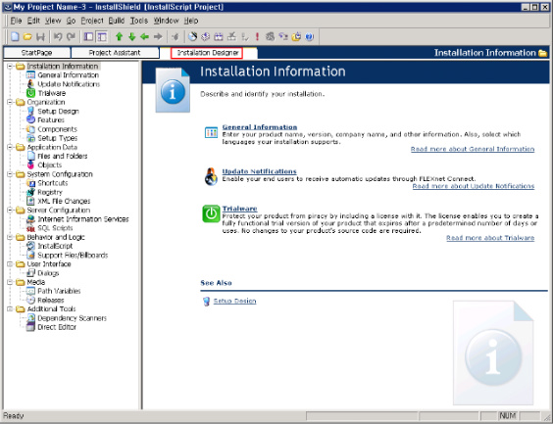Open the Window menu
553x424 pixels.
pyautogui.click(x=166, y=21)
